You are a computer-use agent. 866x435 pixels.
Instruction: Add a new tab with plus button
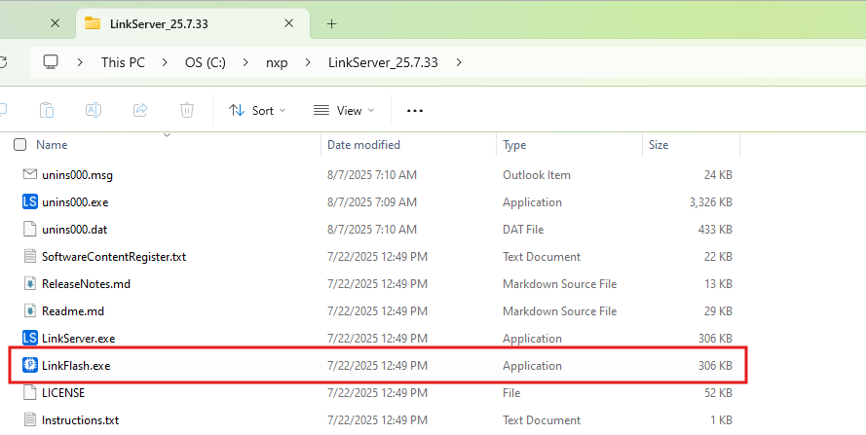(x=331, y=23)
